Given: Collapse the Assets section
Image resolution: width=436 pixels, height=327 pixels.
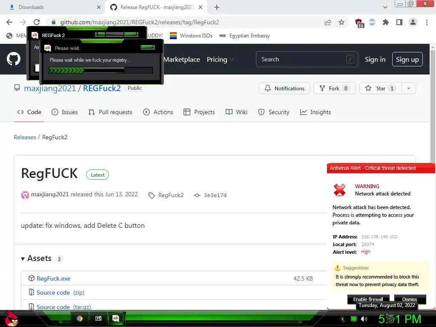Looking at the screenshot, I should tap(37, 258).
